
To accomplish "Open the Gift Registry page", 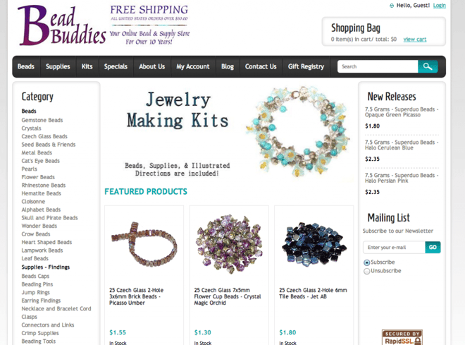I will tap(306, 66).
